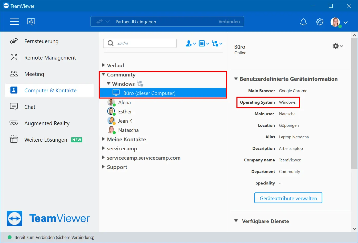
Task: Select Büro (dieser Computer) entry
Action: [163, 93]
